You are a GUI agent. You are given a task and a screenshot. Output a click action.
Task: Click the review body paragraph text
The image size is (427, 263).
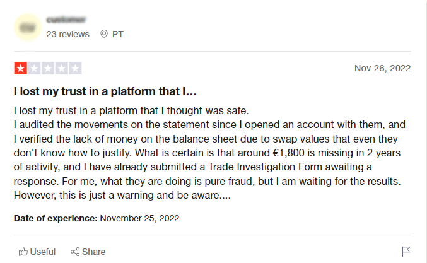209,153
